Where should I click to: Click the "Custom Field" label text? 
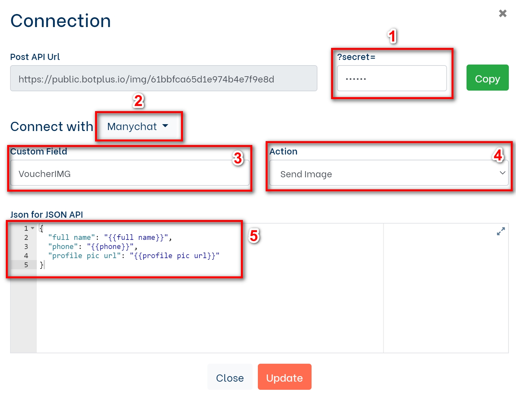(39, 152)
